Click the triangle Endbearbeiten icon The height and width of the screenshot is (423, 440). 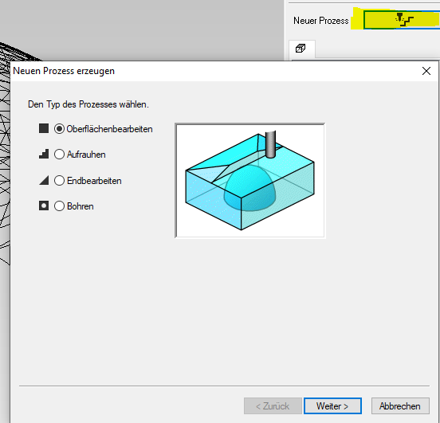point(44,180)
